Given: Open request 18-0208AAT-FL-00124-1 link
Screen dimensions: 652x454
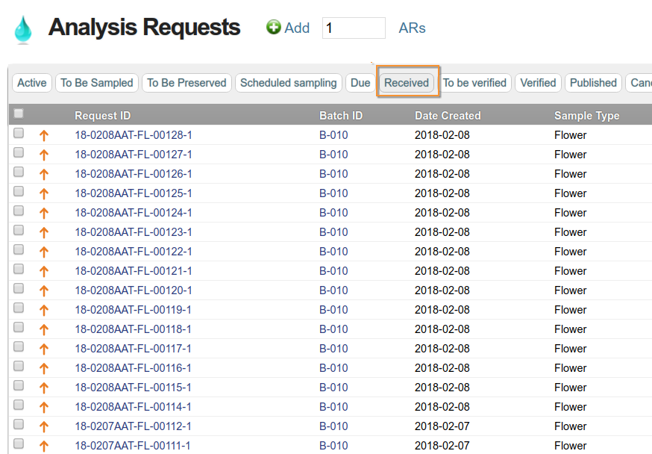Looking at the screenshot, I should (134, 213).
